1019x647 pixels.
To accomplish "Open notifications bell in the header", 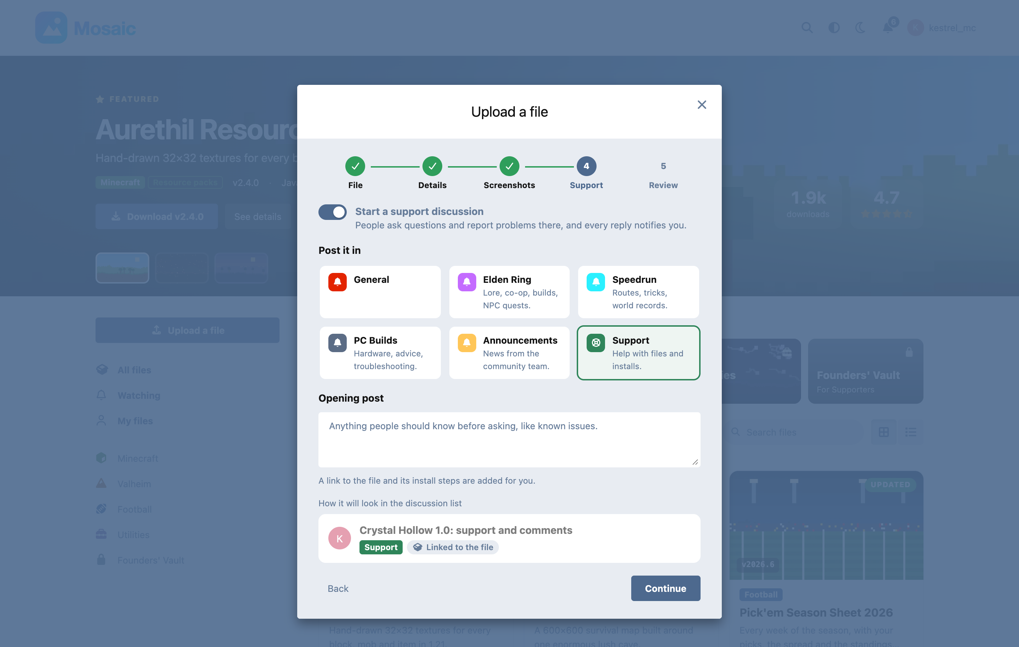I will [888, 28].
